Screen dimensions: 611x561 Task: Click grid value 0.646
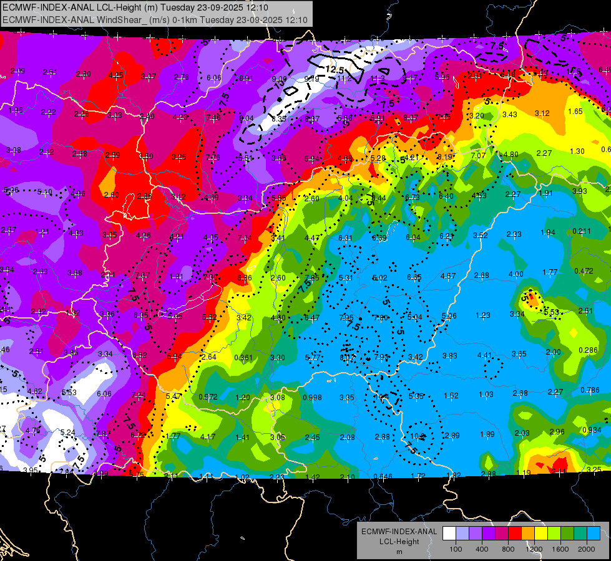383,476
